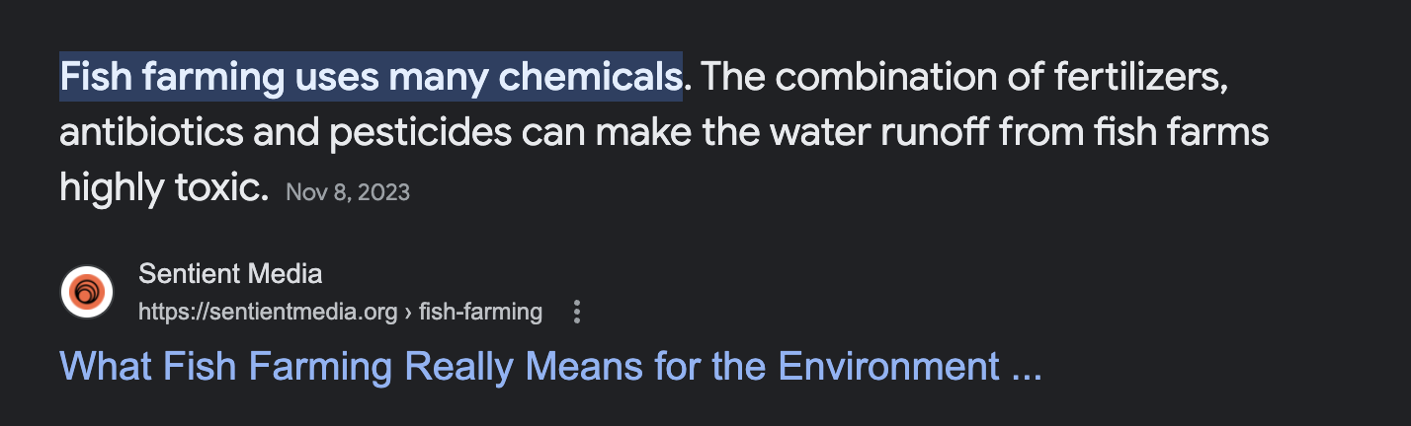
Task: Click the 'Nov 8, 2023' date label
Action: tap(348, 192)
